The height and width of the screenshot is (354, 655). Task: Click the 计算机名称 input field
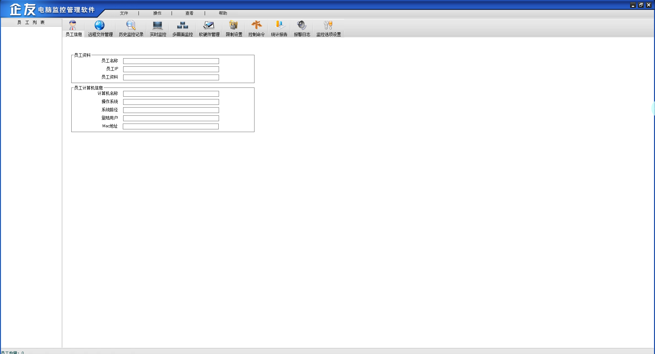(171, 94)
